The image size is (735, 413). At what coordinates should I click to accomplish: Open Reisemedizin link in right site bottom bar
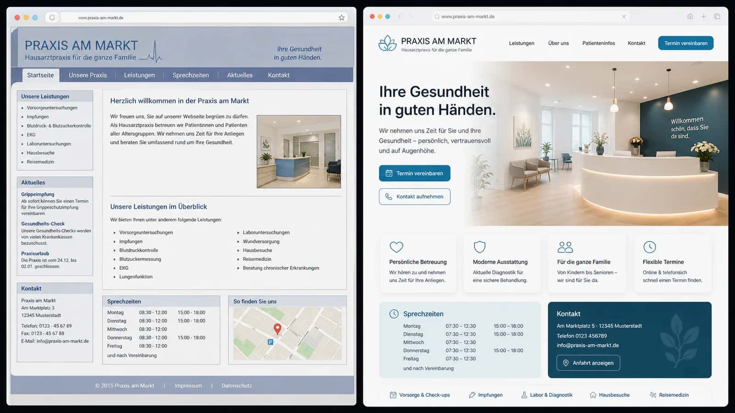pyautogui.click(x=669, y=395)
